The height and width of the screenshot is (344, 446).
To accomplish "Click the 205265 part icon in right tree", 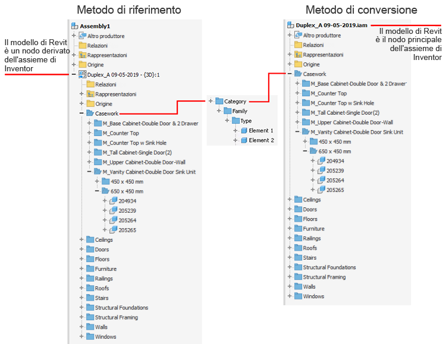I will (x=321, y=190).
